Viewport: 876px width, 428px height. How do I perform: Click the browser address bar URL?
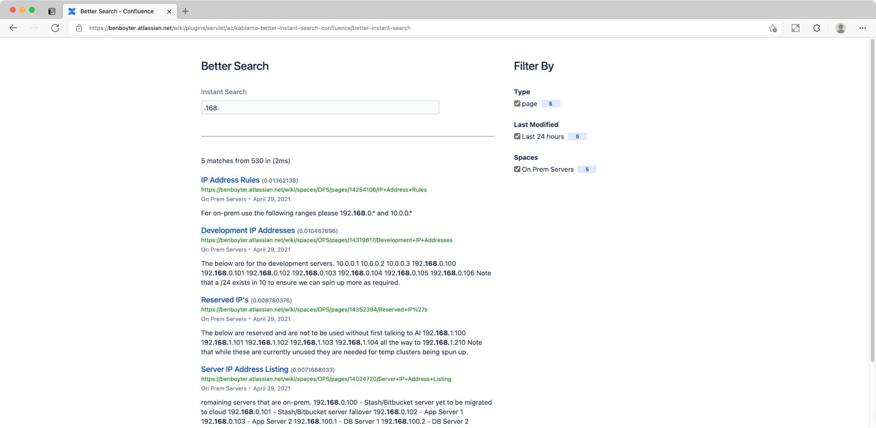[250, 28]
